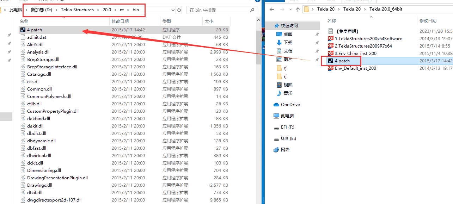
Task: Click the U盘 (E:) drive icon
Action: [276, 138]
